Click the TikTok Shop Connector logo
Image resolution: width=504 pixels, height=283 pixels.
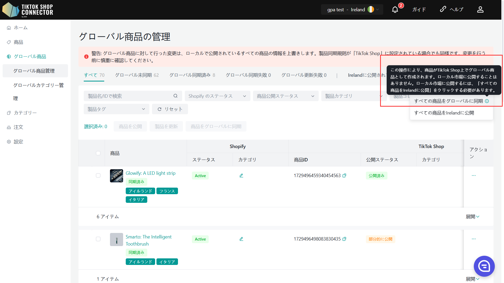(x=28, y=10)
